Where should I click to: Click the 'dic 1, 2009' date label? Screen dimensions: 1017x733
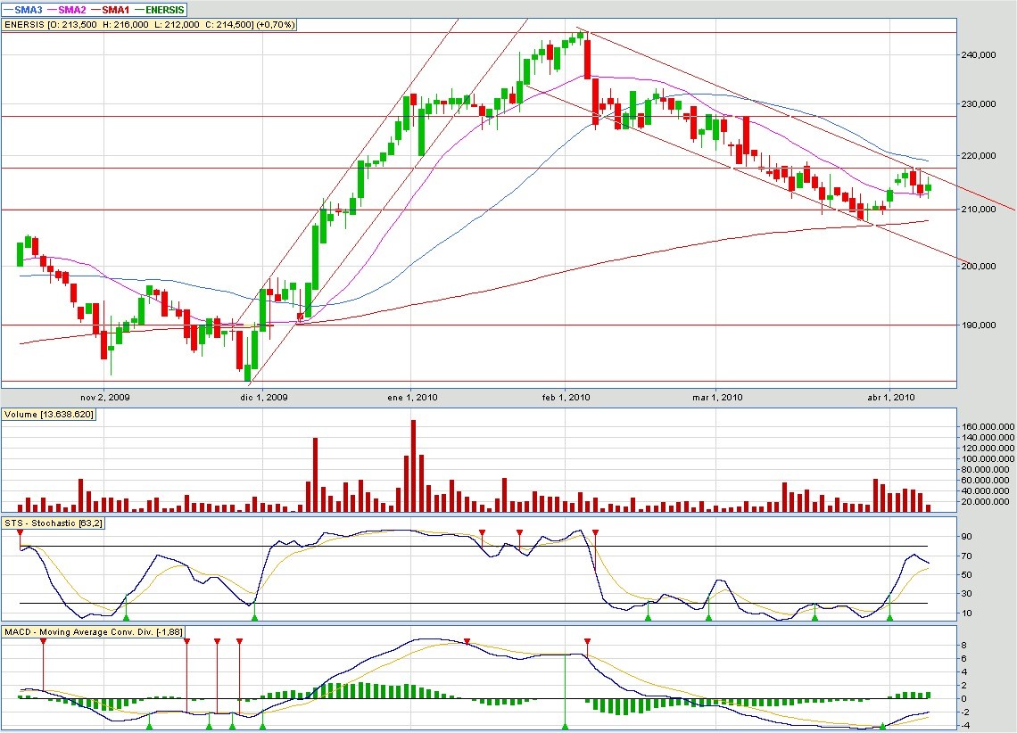pos(264,397)
